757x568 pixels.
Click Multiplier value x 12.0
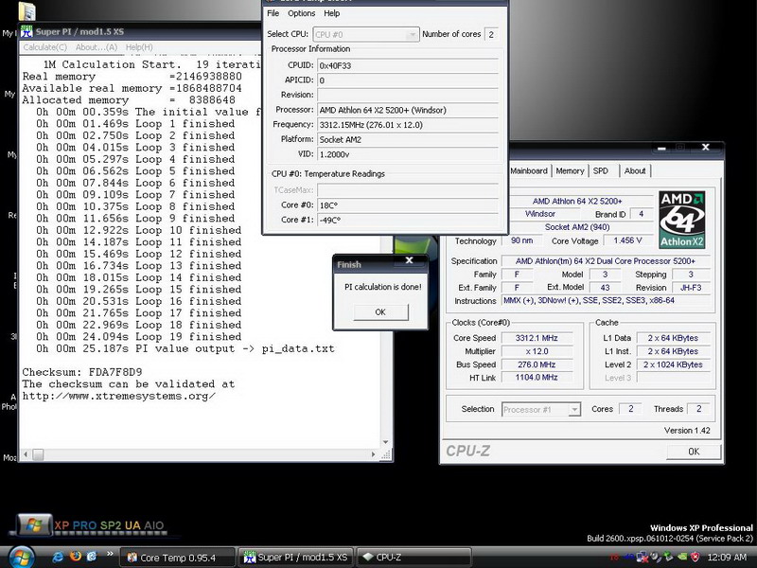(x=537, y=351)
